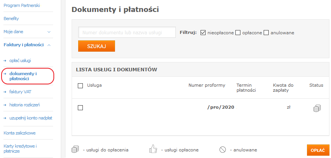Click the arrow icon beside opłać usługi
The height and width of the screenshot is (158, 331).
5,61
